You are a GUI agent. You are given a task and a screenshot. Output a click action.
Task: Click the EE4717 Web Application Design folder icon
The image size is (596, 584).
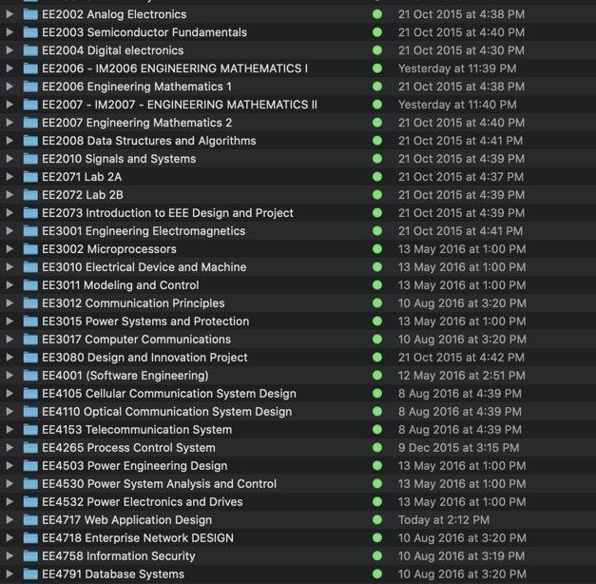[x=30, y=520]
